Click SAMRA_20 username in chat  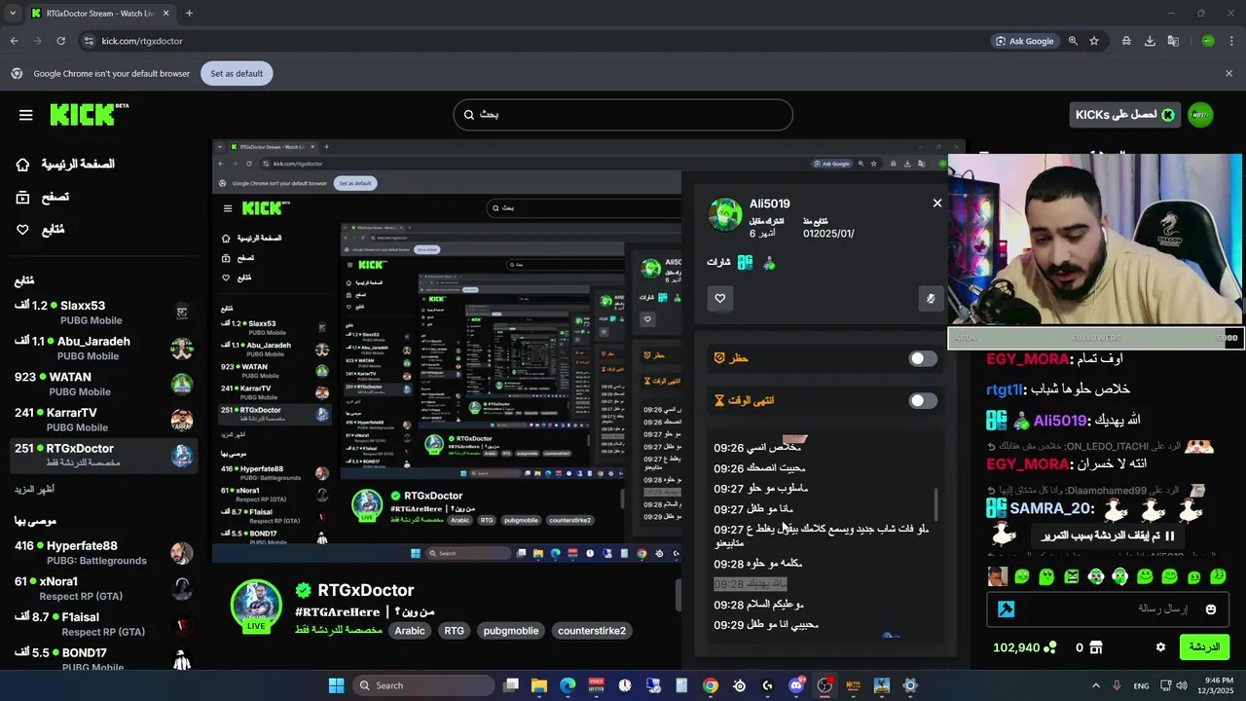pyautogui.click(x=1052, y=508)
